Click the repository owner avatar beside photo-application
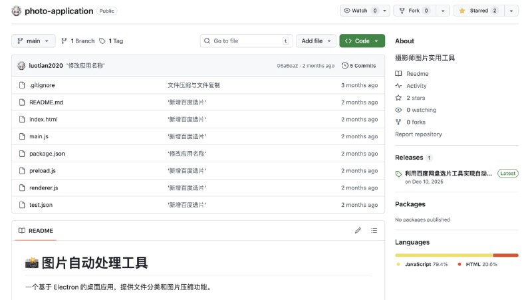Screen dimensions: 532x300 [16, 11]
